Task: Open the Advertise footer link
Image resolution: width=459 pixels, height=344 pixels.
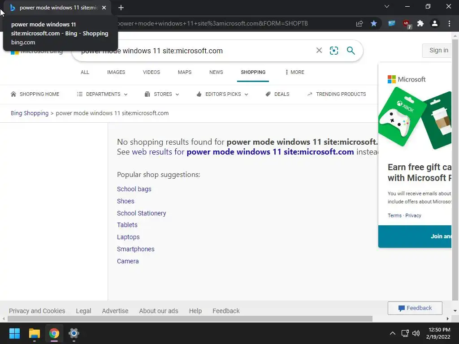Action: point(115,311)
